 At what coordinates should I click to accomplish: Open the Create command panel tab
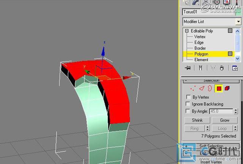[186, 3]
